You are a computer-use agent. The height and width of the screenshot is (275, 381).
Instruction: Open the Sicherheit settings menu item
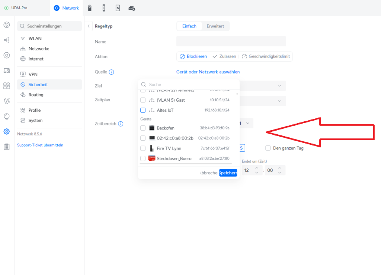pyautogui.click(x=38, y=85)
